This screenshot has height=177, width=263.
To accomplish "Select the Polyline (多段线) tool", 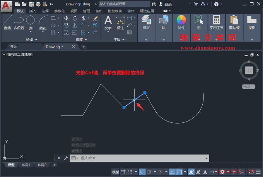I will pos(19,22).
